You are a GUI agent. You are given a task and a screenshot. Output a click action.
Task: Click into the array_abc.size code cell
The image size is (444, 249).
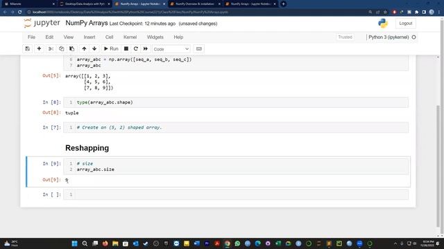236,167
